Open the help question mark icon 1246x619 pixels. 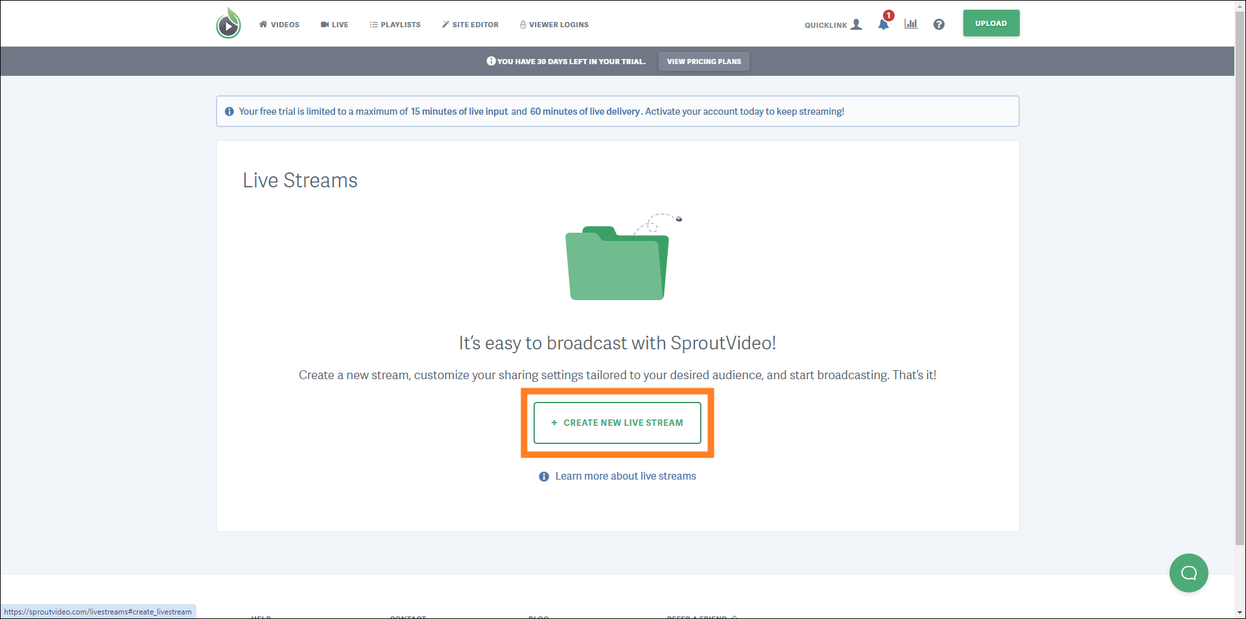click(x=939, y=25)
